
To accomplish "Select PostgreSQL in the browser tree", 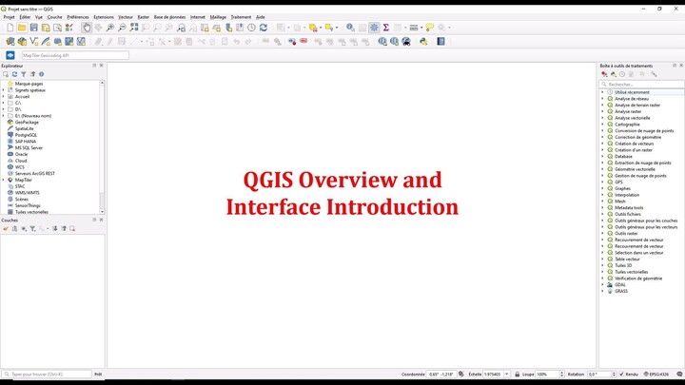I will [x=26, y=135].
